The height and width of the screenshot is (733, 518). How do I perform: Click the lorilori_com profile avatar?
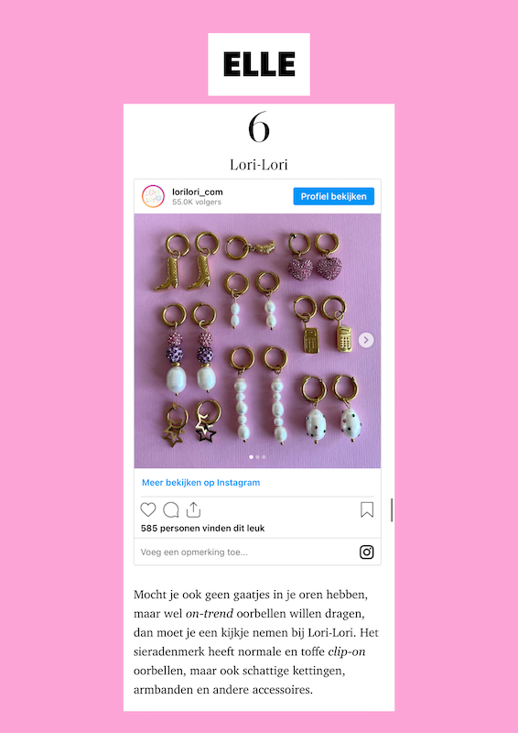[x=153, y=196]
